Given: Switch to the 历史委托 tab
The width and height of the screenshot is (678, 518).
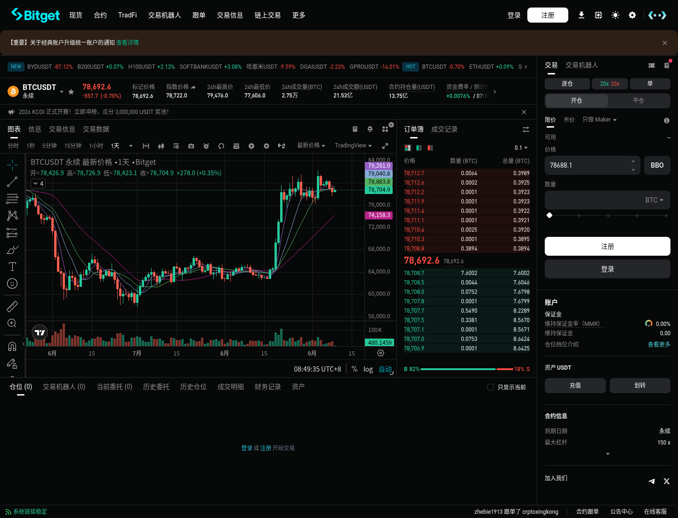Looking at the screenshot, I should (x=156, y=387).
